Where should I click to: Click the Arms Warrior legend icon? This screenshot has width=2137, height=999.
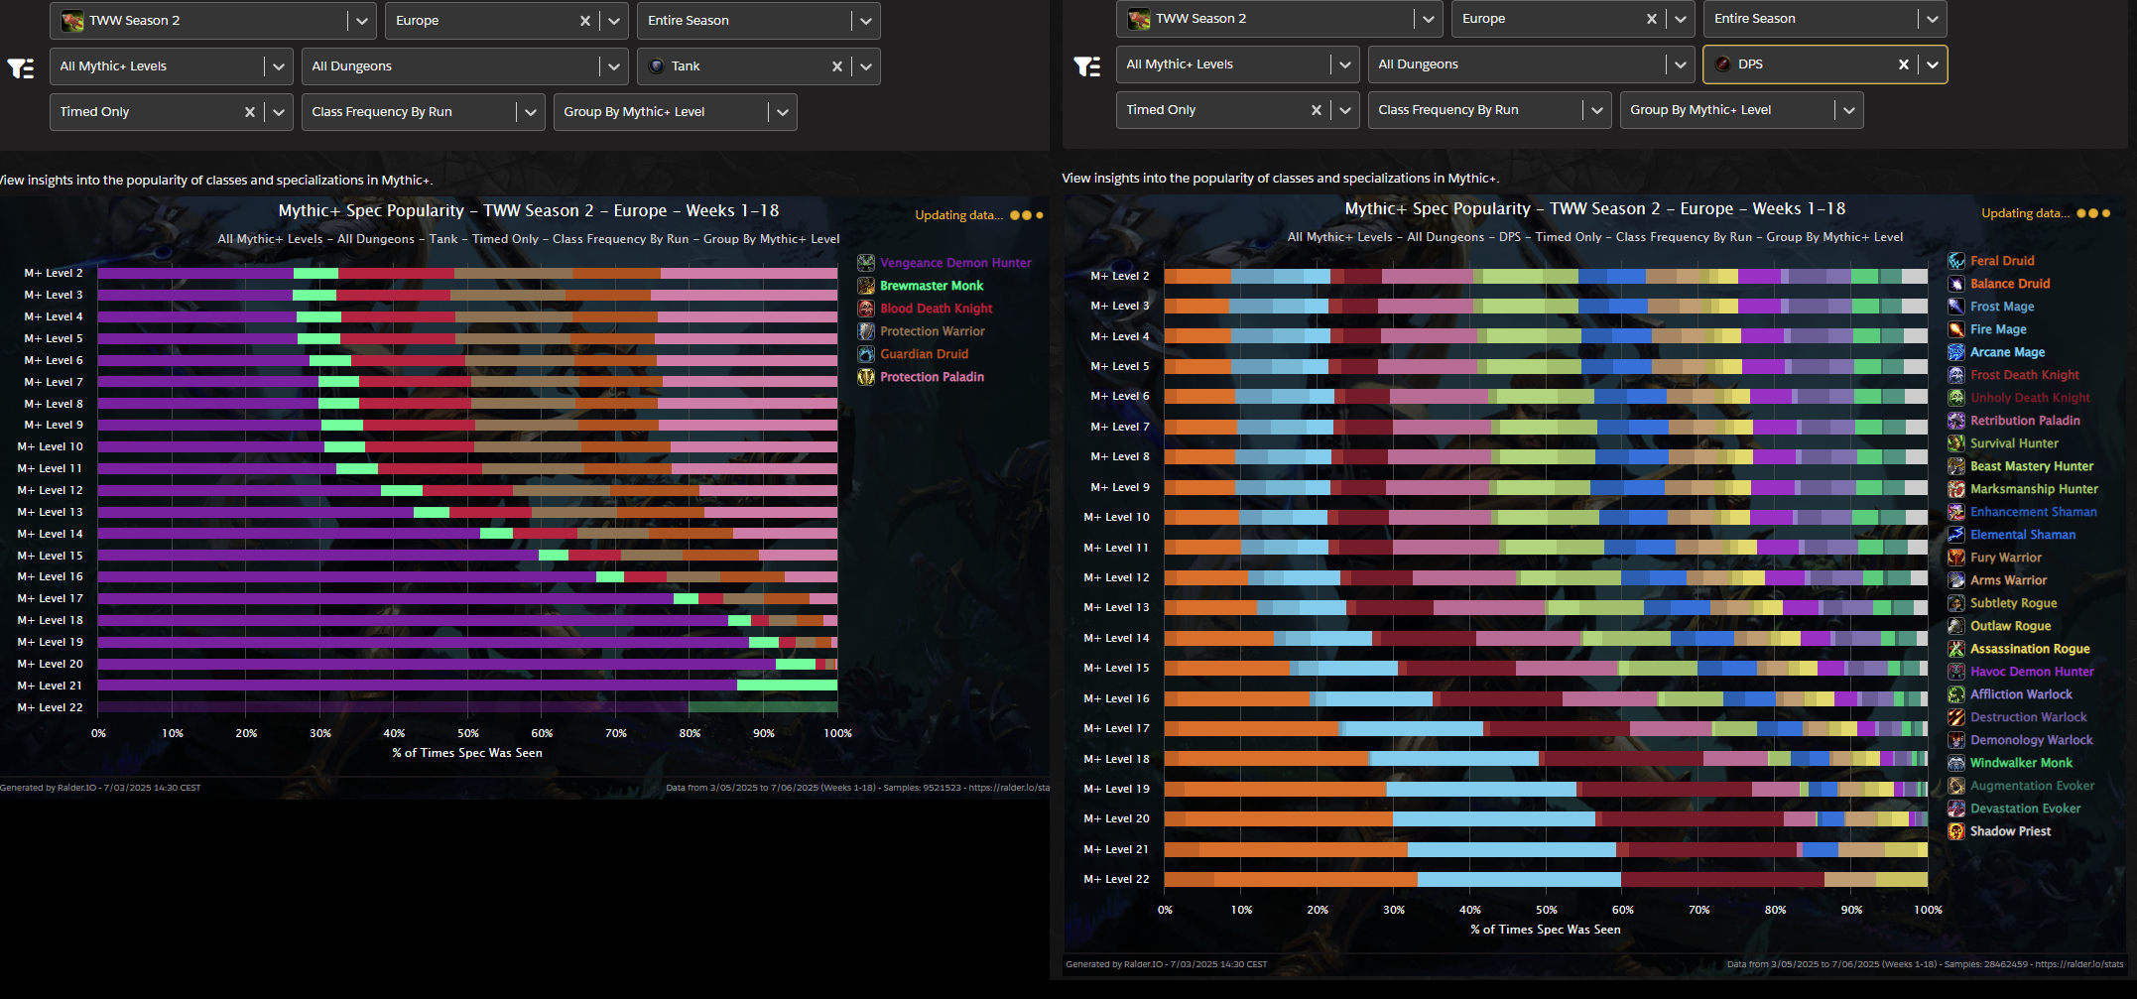click(1956, 580)
